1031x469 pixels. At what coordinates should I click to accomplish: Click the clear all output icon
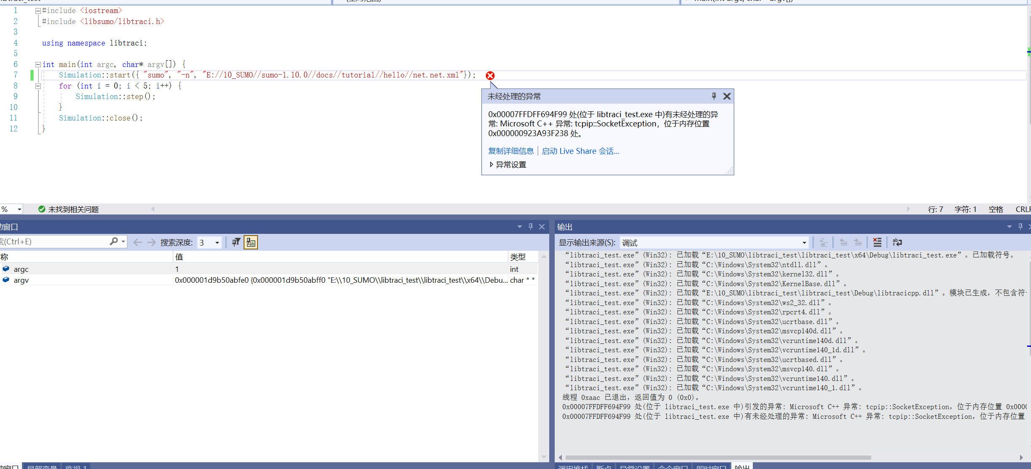coord(877,242)
